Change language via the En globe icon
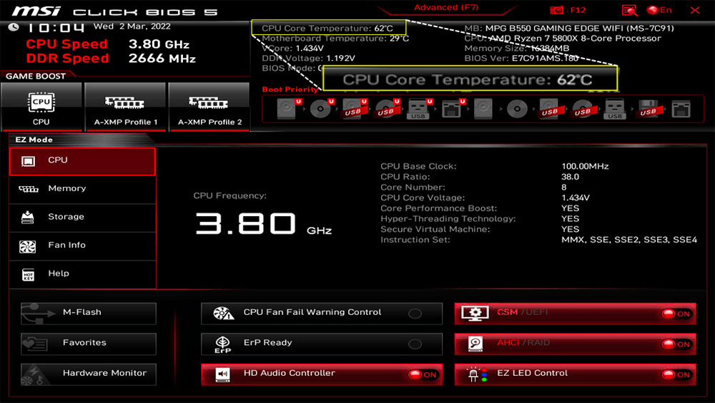 coord(659,11)
